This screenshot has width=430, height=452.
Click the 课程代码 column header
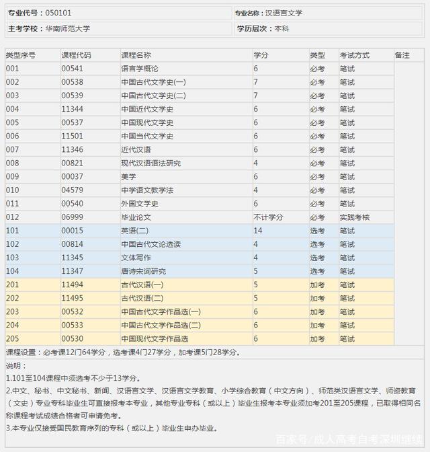click(76, 55)
